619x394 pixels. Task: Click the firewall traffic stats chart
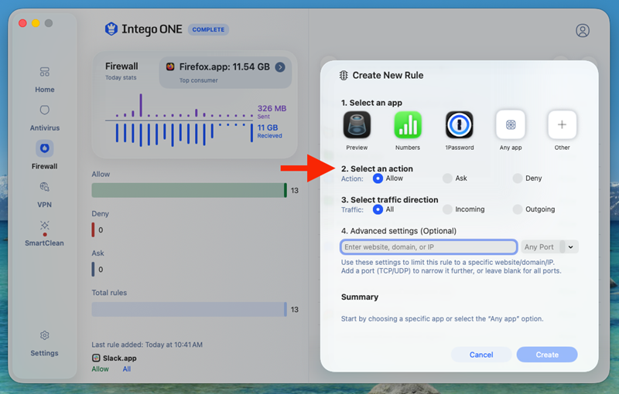tap(180, 121)
